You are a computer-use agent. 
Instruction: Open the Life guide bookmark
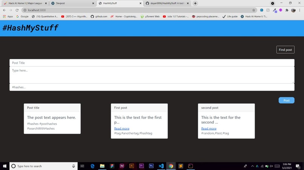point(230,17)
